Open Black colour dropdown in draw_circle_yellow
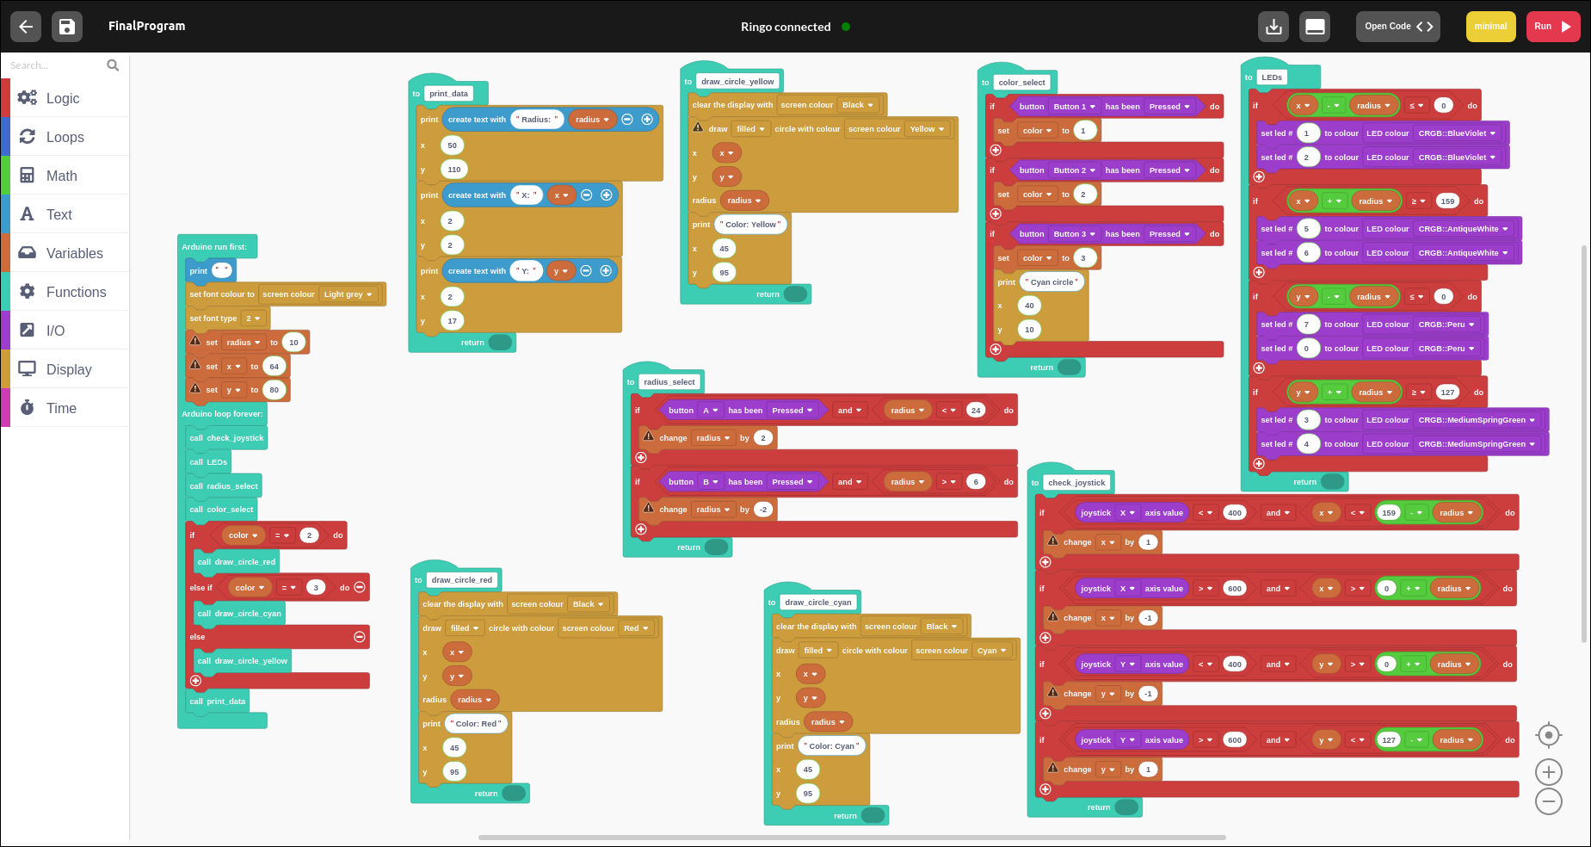 coord(858,105)
